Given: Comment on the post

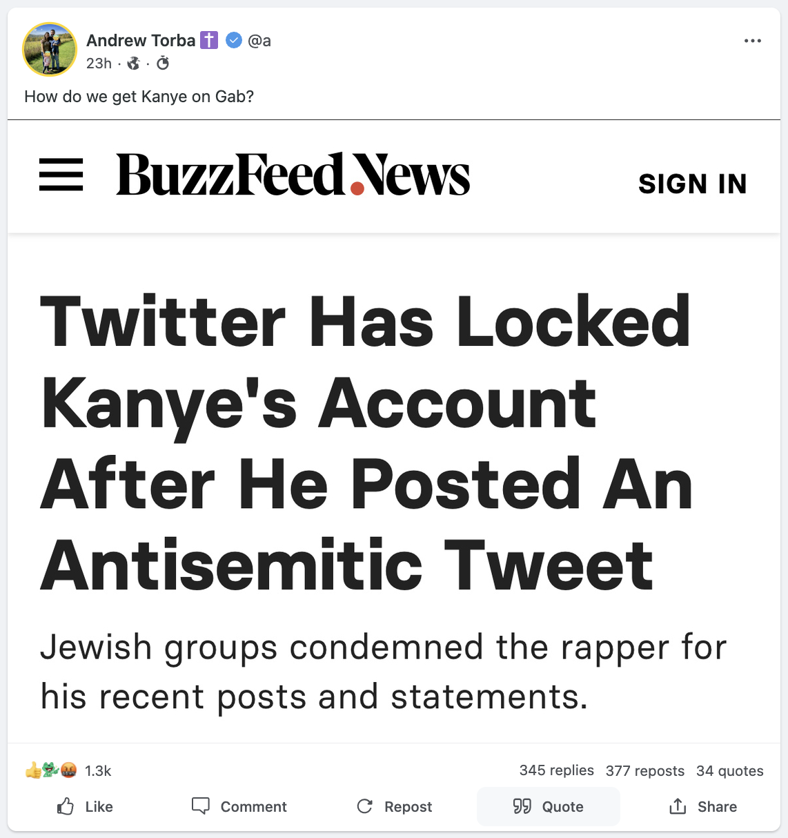Looking at the screenshot, I should 239,806.
